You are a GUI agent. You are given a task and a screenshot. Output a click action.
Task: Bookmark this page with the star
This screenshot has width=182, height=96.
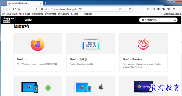[x=130, y=9]
